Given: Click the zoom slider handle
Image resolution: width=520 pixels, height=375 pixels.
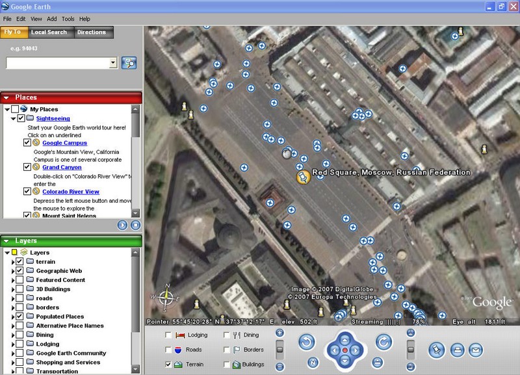Looking at the screenshot, I should pos(279,350).
